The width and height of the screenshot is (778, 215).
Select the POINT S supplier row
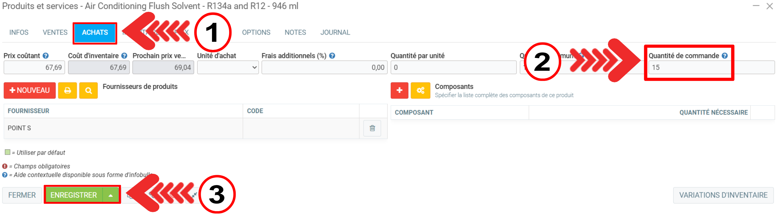[x=122, y=128]
